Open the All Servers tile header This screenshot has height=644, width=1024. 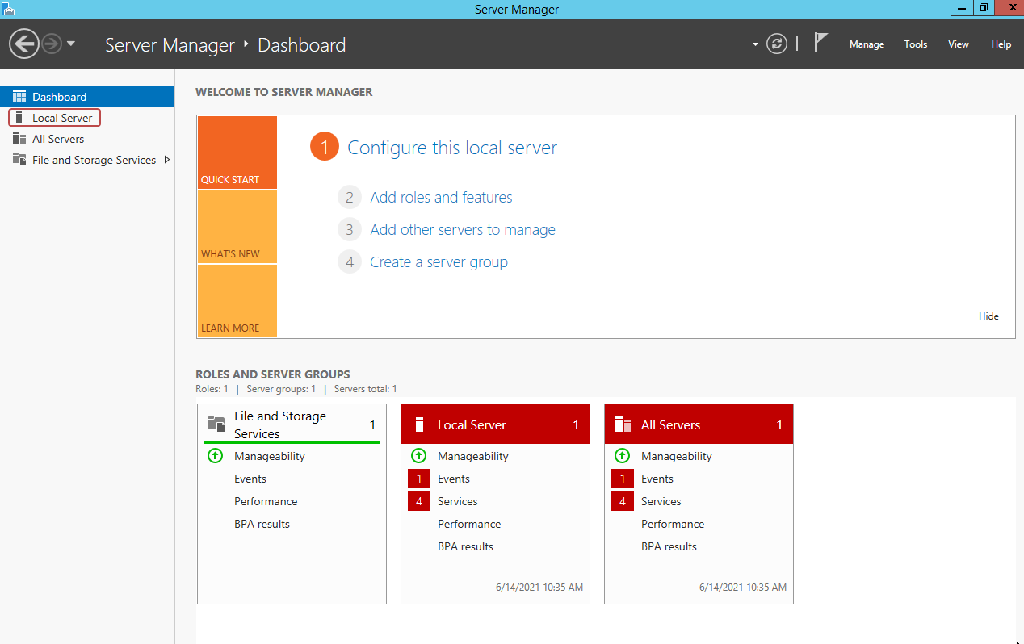point(699,424)
